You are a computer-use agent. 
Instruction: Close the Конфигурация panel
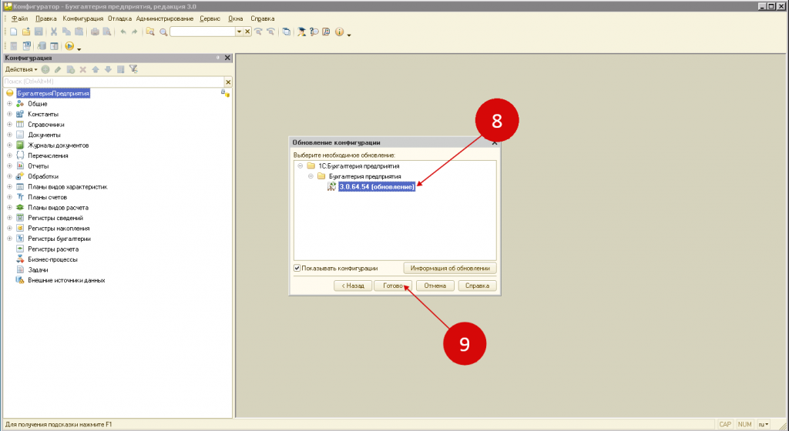[227, 58]
